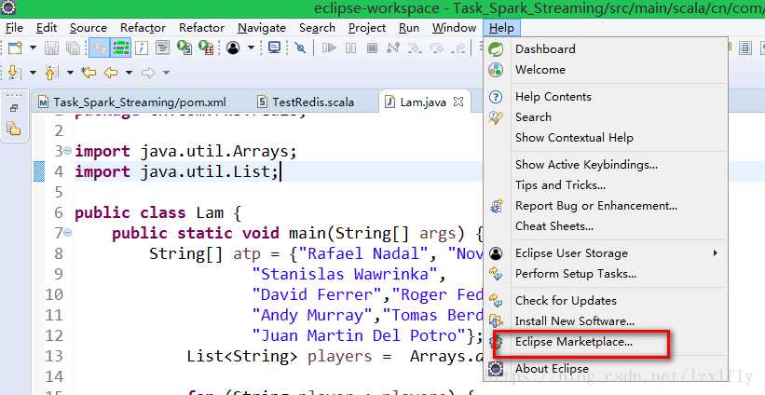Click the Last Edit Location arrow icon
765x395 pixels.
89,73
